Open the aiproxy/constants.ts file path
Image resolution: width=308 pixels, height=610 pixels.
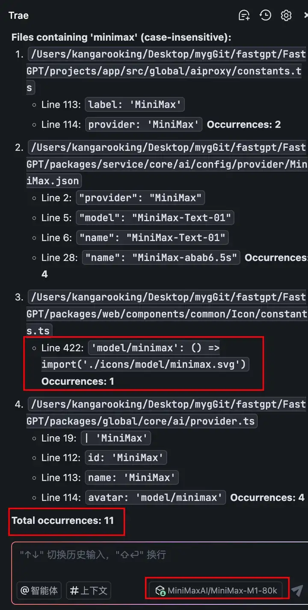pyautogui.click(x=166, y=71)
